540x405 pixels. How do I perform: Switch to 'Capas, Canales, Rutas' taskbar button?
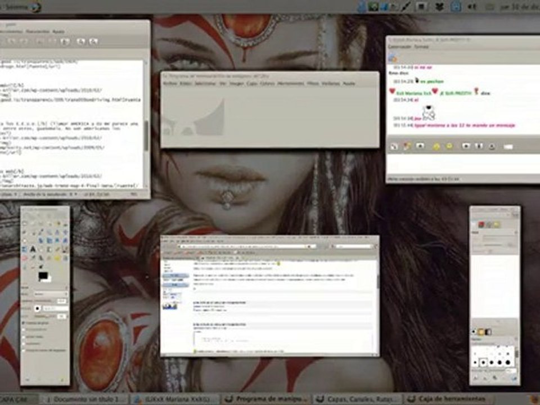[357, 399]
